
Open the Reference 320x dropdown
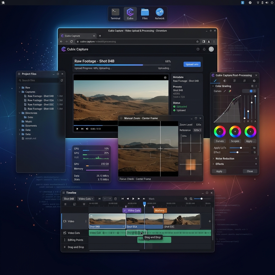197,130
